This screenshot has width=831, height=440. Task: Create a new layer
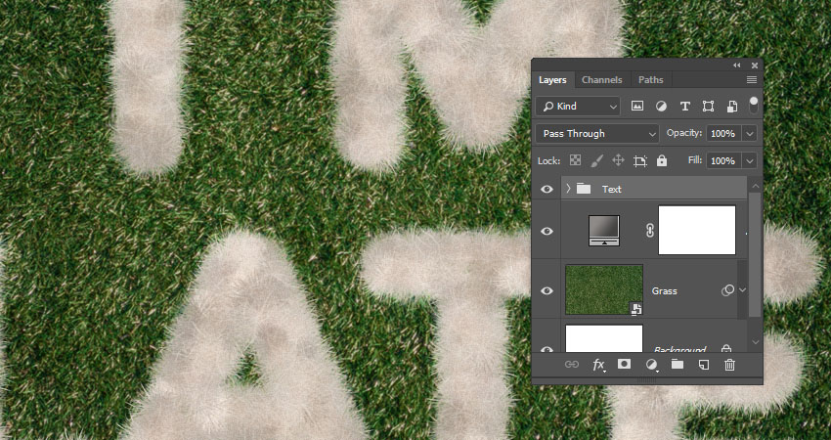click(x=703, y=365)
